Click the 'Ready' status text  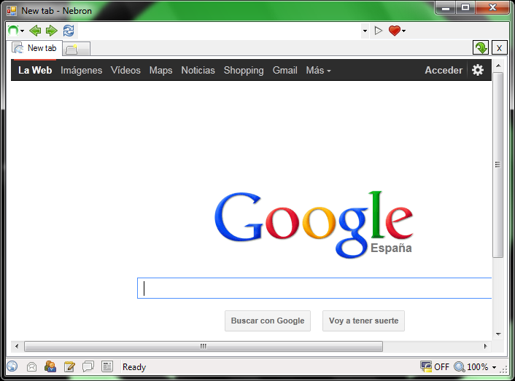pos(134,367)
